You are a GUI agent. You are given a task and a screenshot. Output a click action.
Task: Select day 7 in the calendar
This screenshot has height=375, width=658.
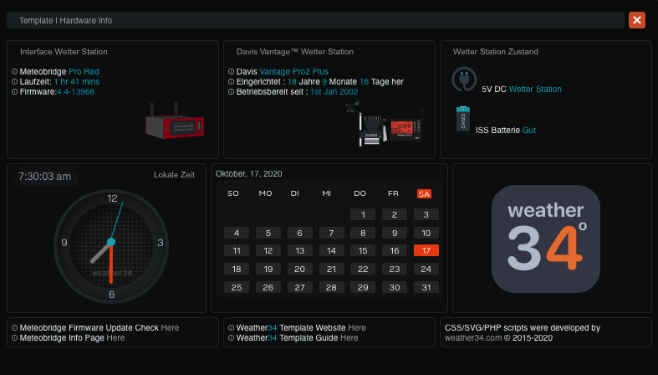[332, 233]
